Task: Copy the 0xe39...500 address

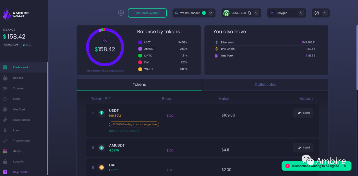Action: pyautogui.click(x=249, y=13)
